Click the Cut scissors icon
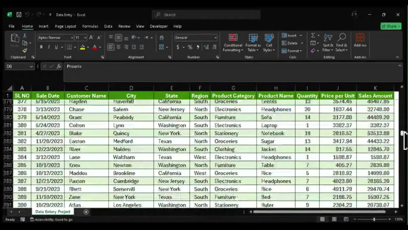 click(x=25, y=36)
